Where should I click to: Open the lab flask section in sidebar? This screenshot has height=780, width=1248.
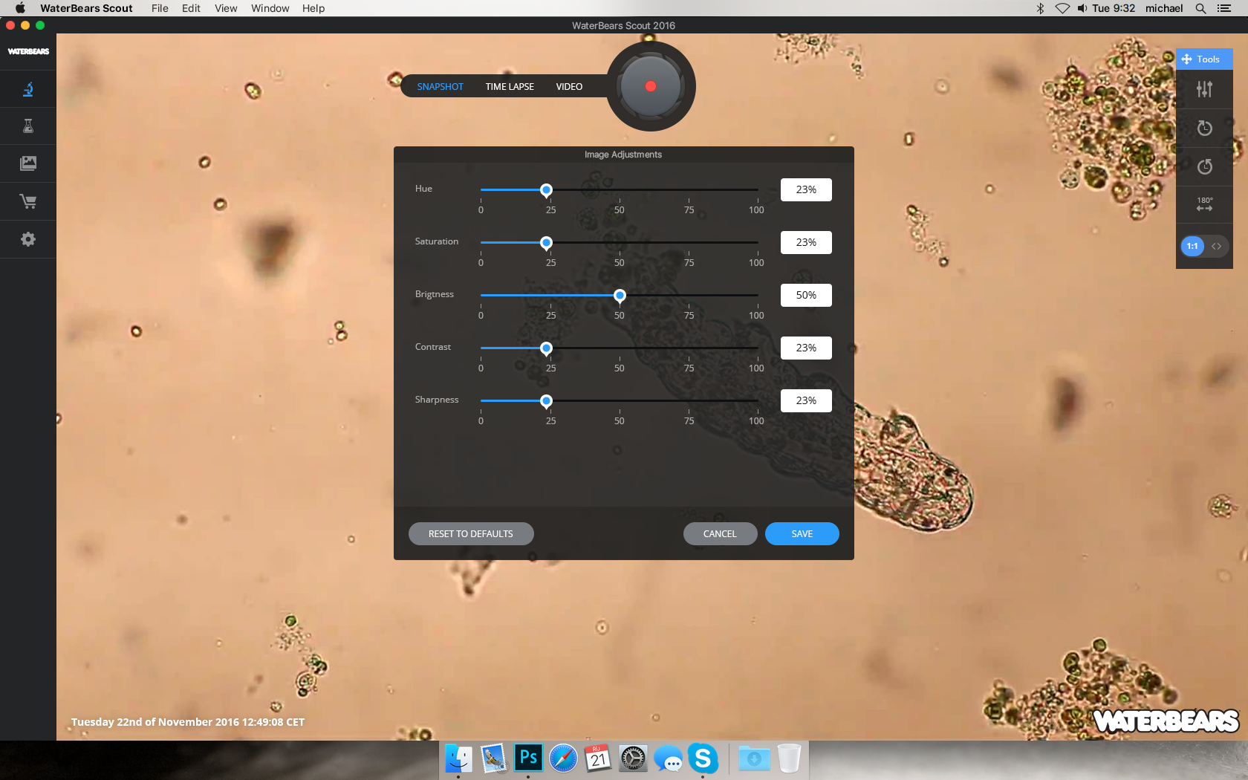click(x=28, y=126)
